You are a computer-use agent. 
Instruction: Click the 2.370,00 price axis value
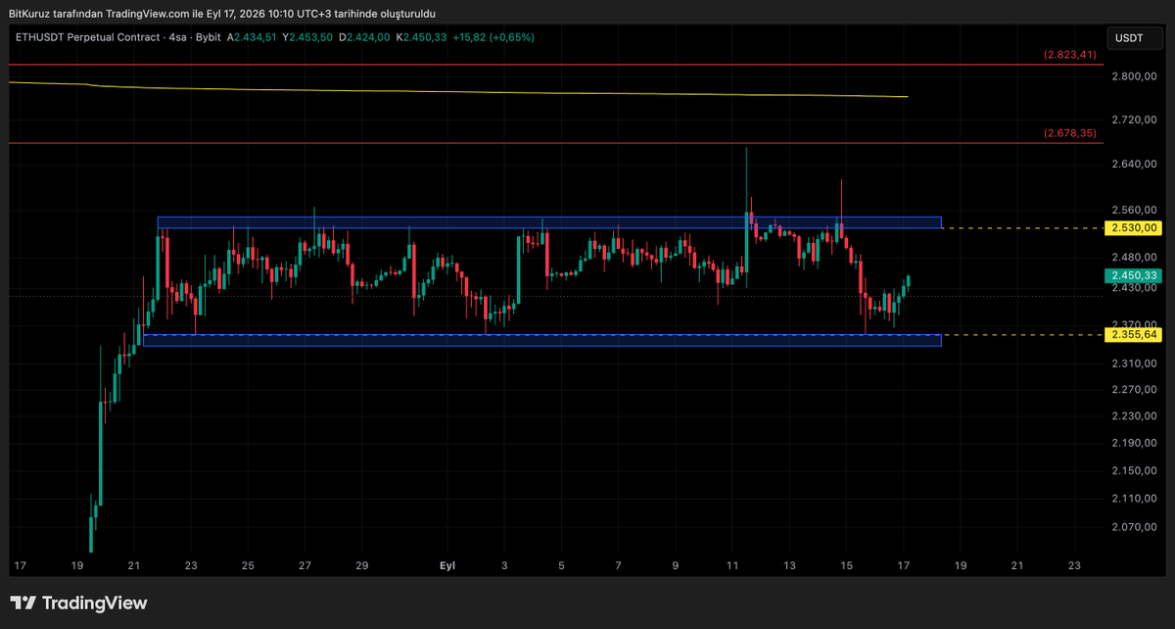[1133, 324]
